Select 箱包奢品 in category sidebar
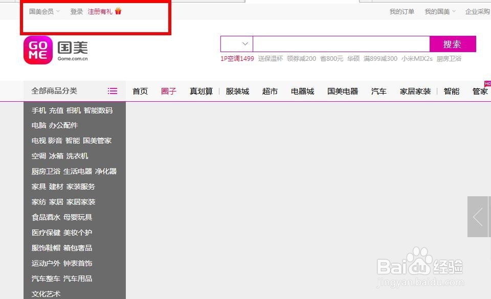 click(78, 248)
